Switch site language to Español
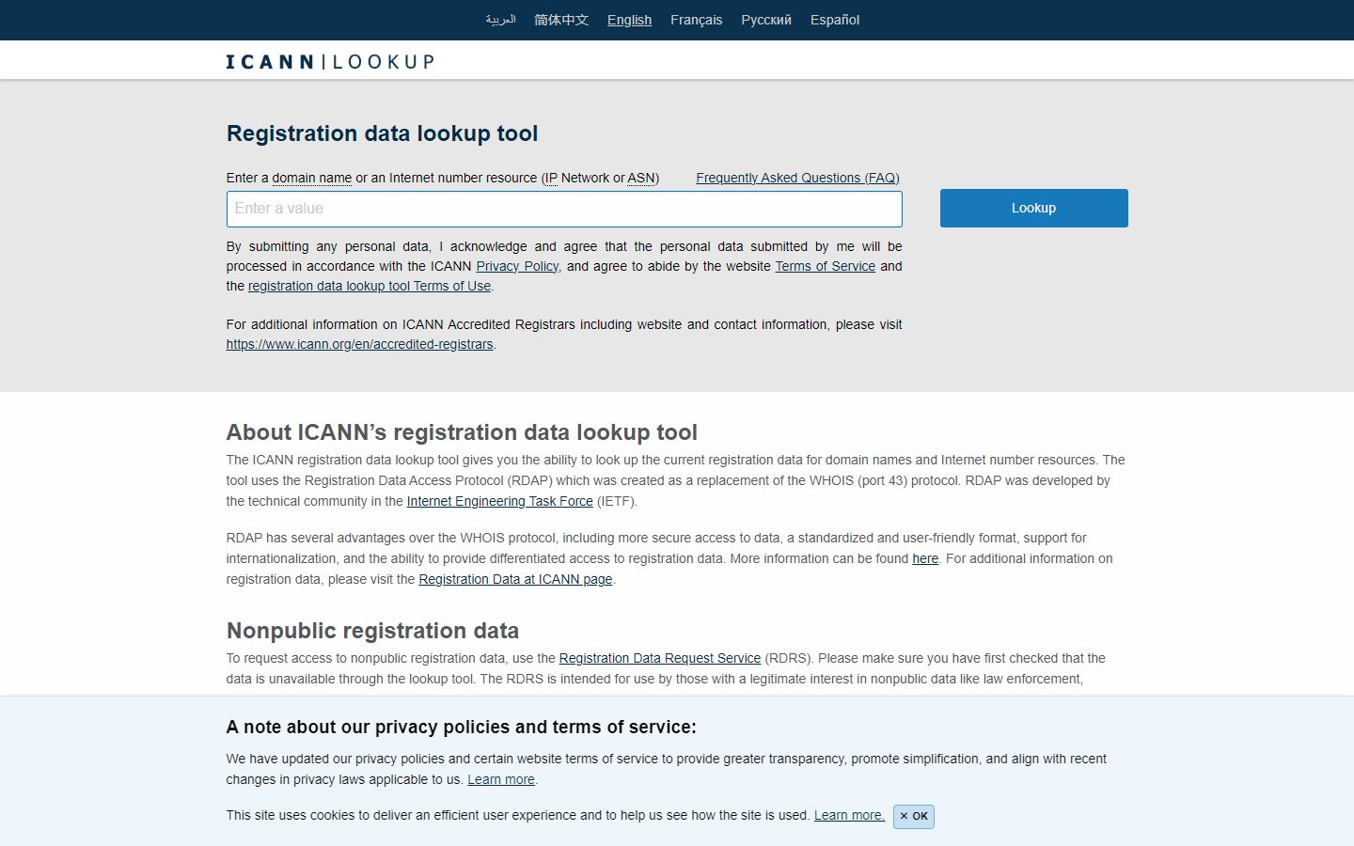Viewport: 1354px width, 846px height. [x=834, y=20]
